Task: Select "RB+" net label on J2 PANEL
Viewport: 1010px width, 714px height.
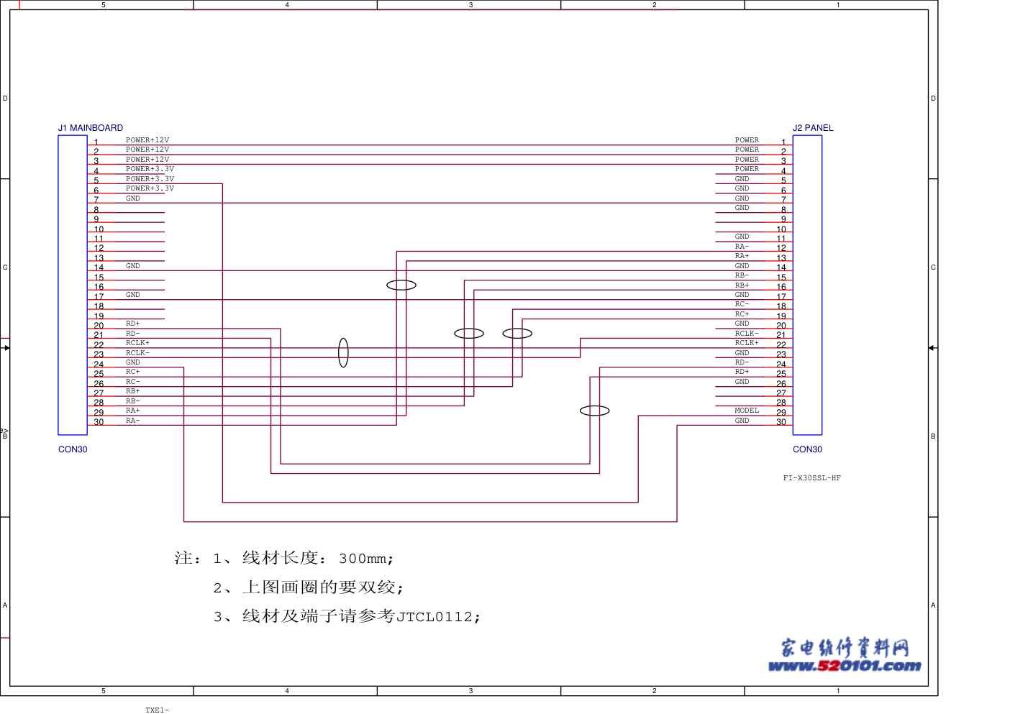Action: (x=742, y=285)
